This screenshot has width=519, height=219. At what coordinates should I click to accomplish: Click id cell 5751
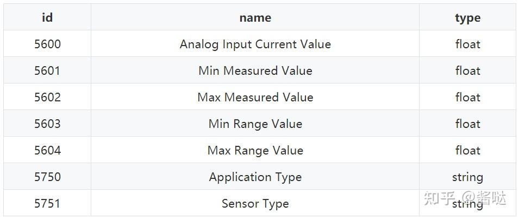pyautogui.click(x=47, y=203)
